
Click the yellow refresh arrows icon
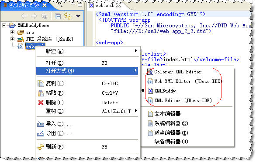click(x=41, y=147)
